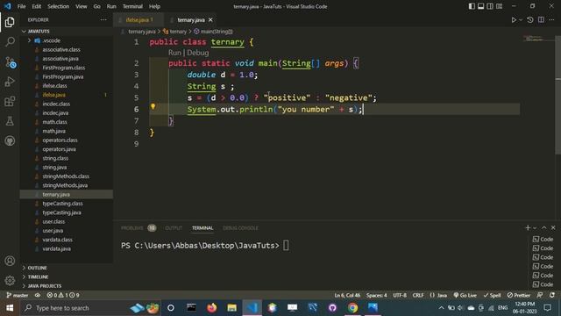The width and height of the screenshot is (561, 316).
Task: Open FirstProgram.java in explorer
Action: tap(63, 76)
